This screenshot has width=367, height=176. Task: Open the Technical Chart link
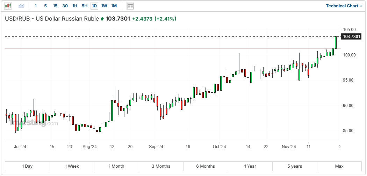click(344, 6)
